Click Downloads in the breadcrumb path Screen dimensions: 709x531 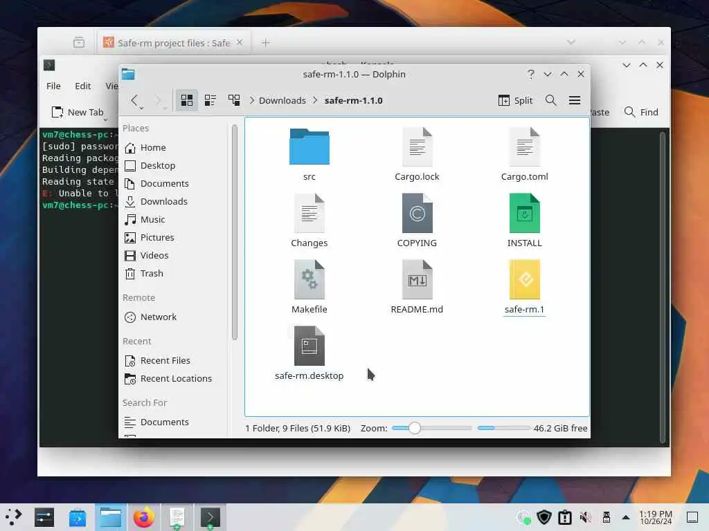click(282, 100)
